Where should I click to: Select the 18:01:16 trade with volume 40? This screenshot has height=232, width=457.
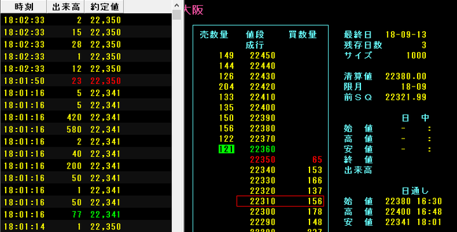[x=86, y=154]
